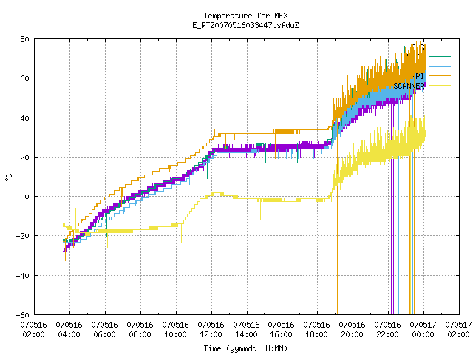Click the x-axis tick label 070516 22:00

387,330
